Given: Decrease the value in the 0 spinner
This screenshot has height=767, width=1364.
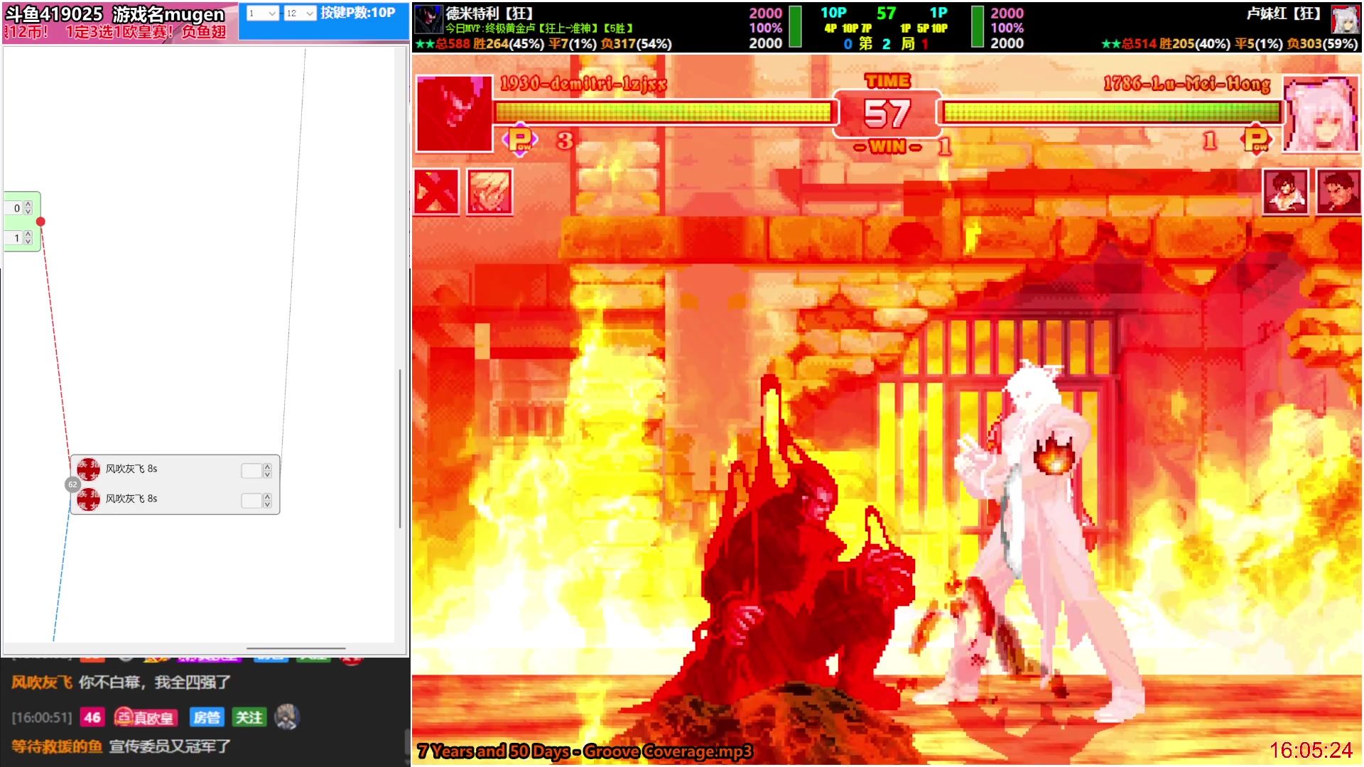Looking at the screenshot, I should (x=28, y=212).
